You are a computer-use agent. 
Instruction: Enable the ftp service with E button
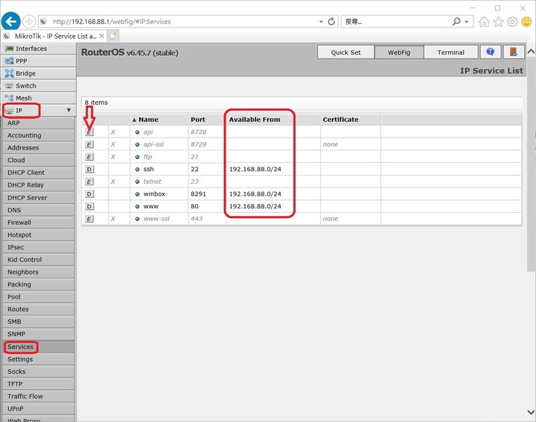click(89, 157)
